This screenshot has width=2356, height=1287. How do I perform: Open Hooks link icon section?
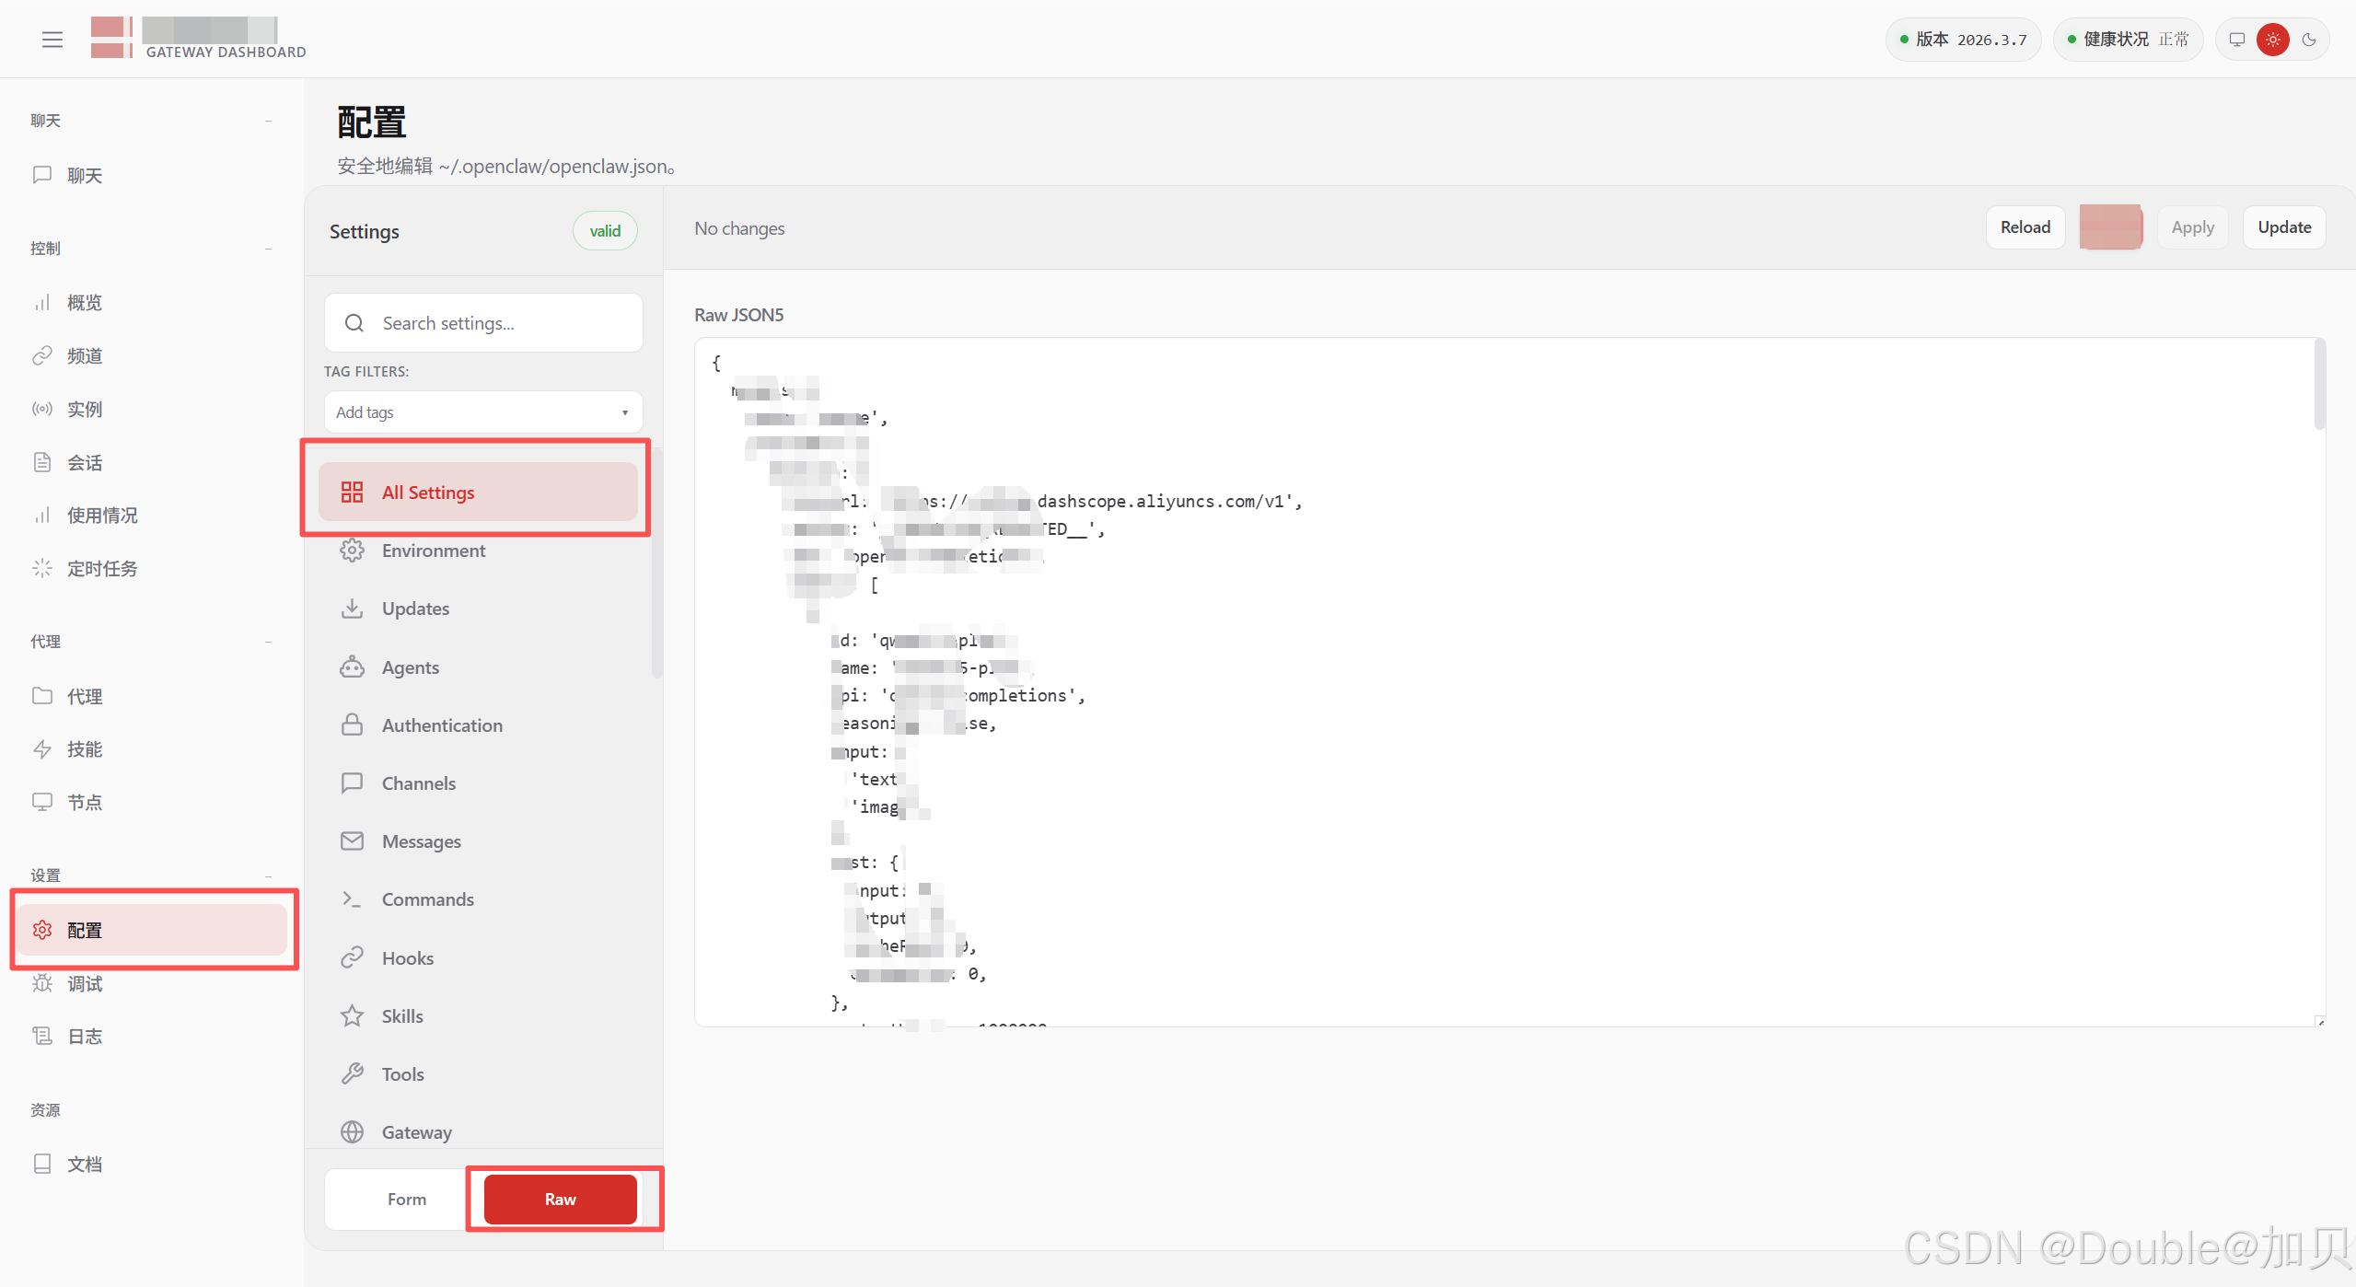coord(352,958)
